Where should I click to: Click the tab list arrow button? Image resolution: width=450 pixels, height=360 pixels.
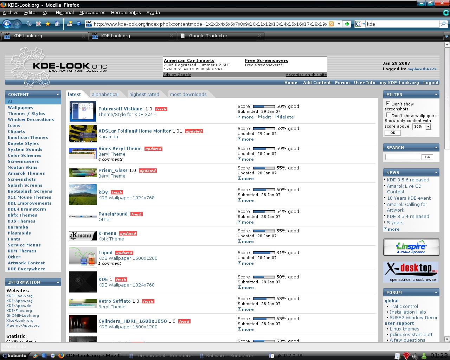tap(446, 36)
